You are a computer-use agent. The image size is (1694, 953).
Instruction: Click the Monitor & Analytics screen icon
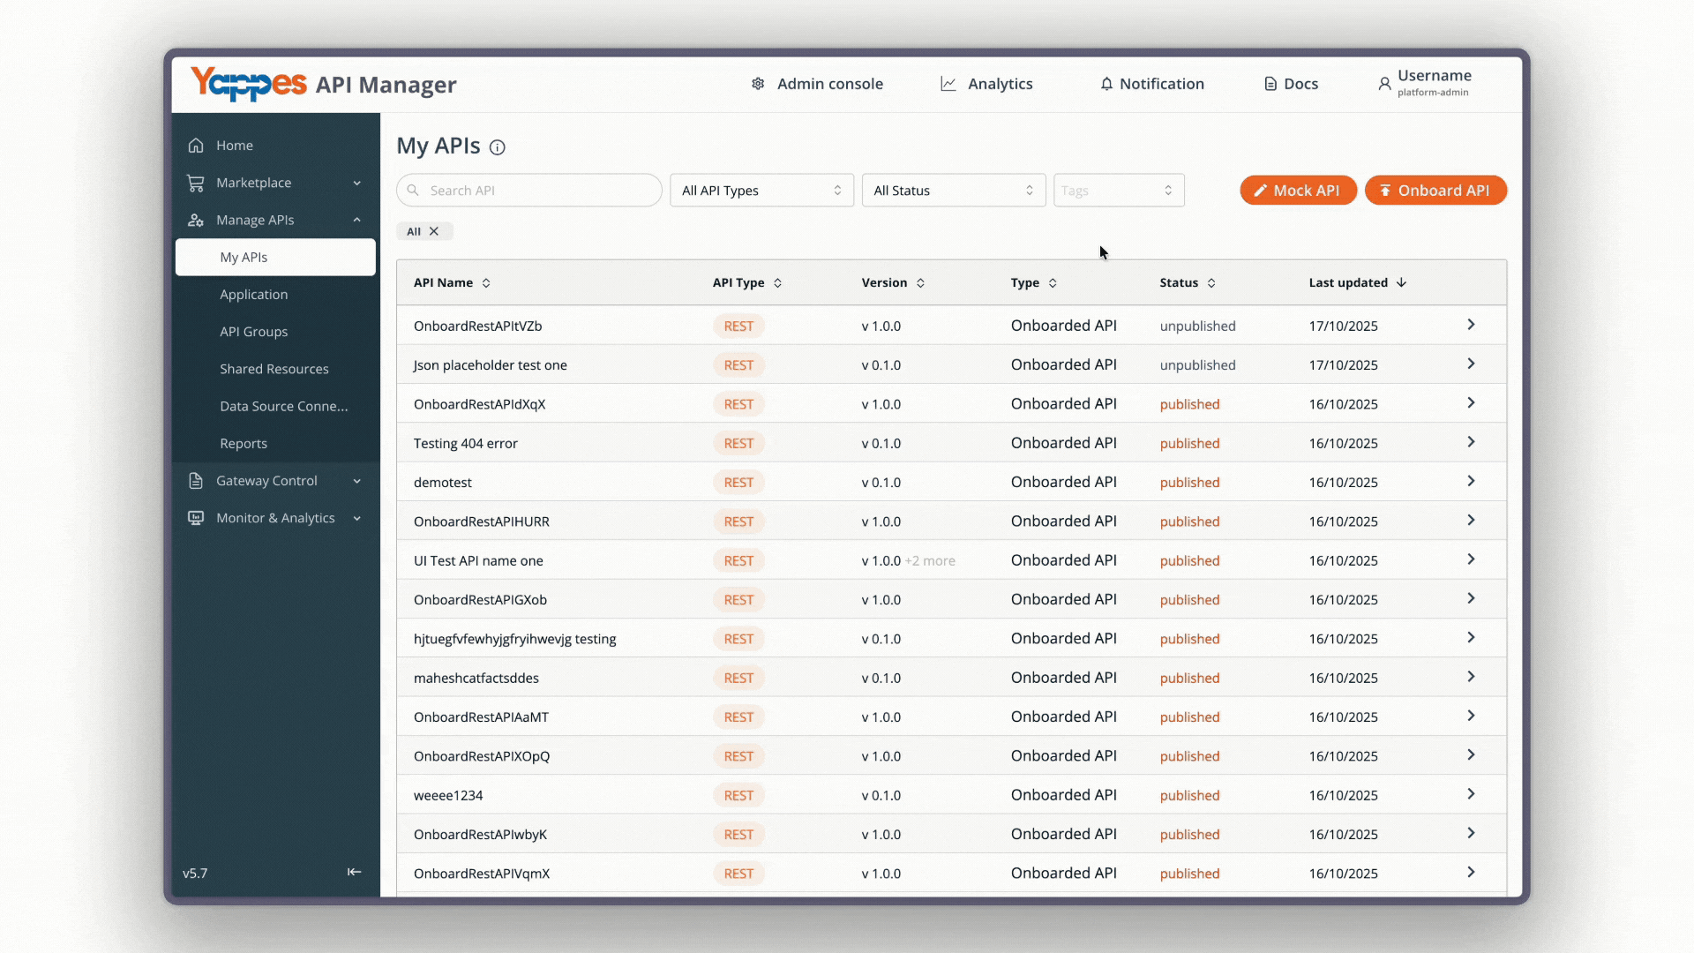pos(196,518)
